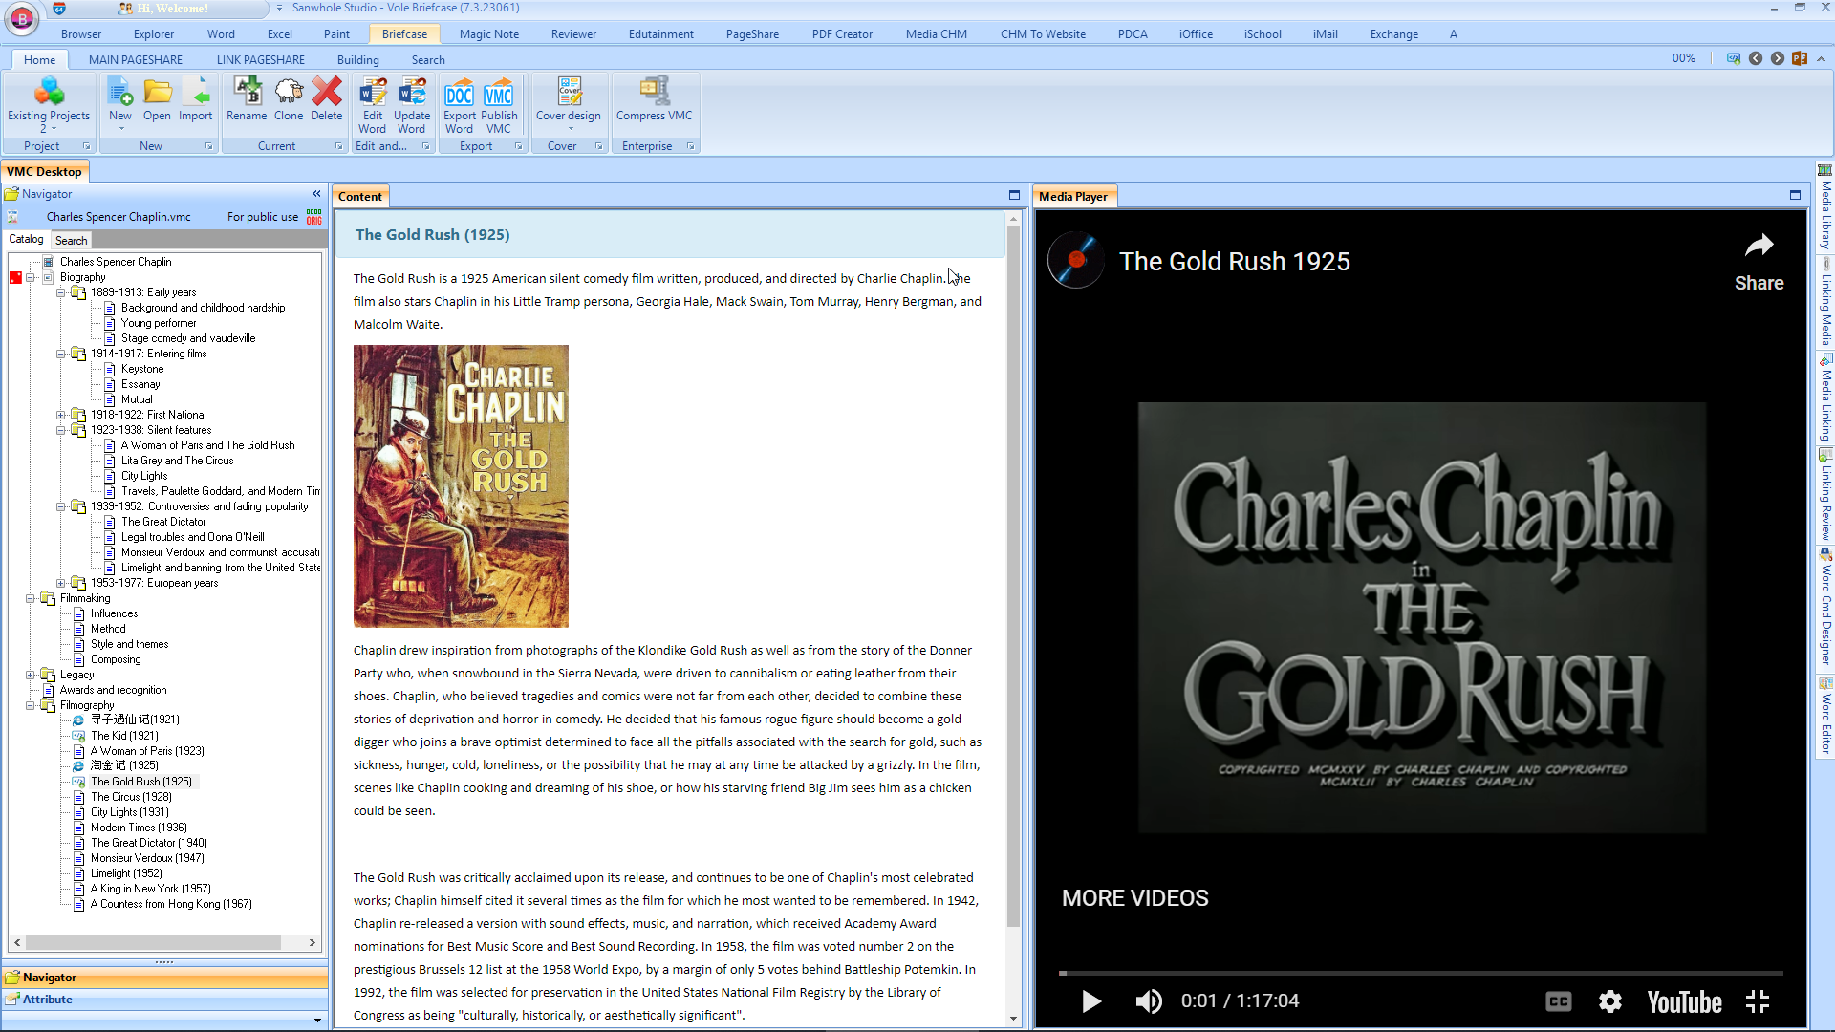
Task: Exit fullscreen in the media player
Action: (x=1758, y=1000)
